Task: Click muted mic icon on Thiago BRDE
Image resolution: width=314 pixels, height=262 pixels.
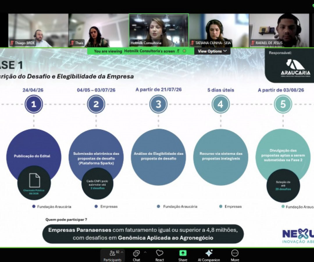Action: (12, 43)
